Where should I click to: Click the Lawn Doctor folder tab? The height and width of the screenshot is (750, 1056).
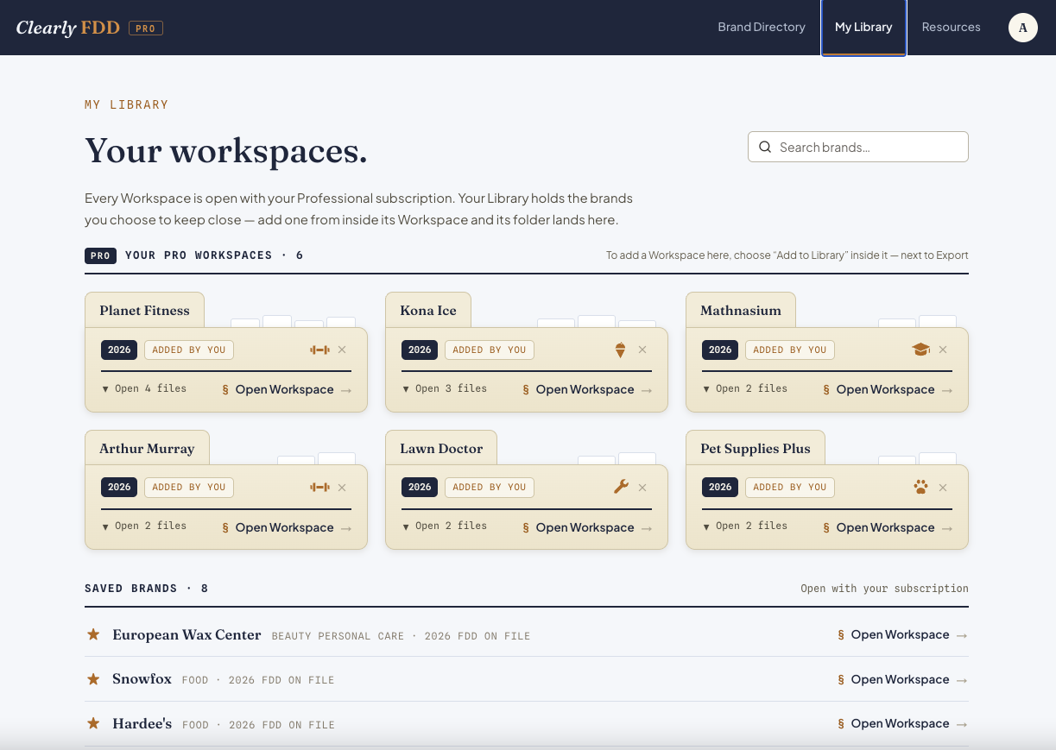441,448
